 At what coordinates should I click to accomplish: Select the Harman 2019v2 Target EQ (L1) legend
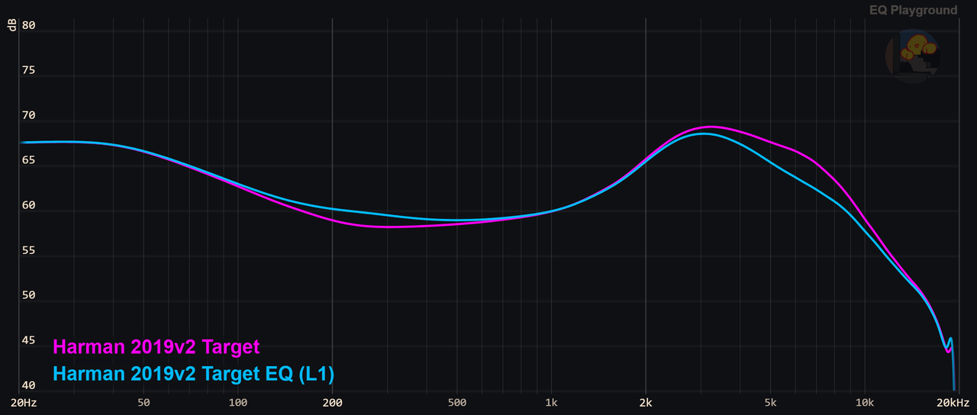coord(195,374)
